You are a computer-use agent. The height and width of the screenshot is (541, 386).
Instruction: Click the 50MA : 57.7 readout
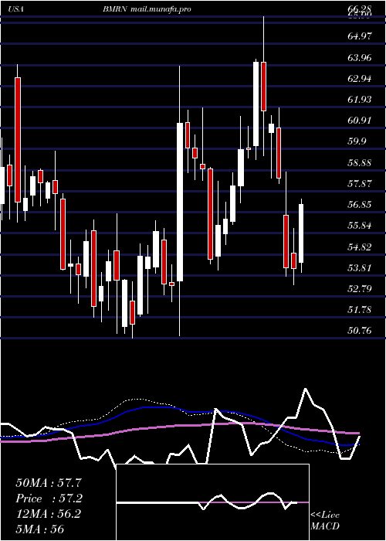point(49,483)
